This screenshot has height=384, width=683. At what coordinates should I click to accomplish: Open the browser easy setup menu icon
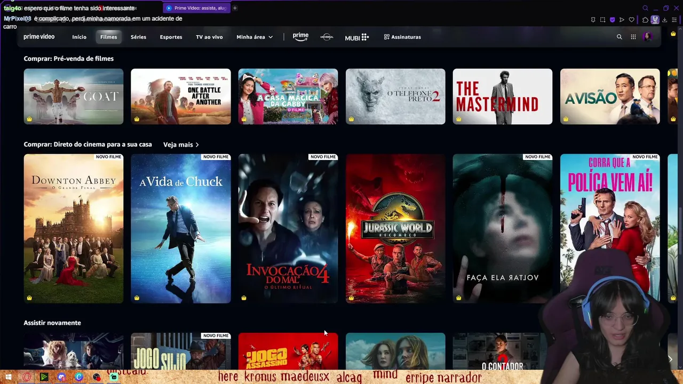point(674,20)
